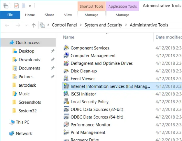Open the autodesk folder in sidebar
182x141 pixels.
[x=27, y=85]
